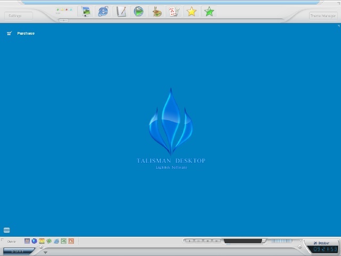
Task: Click the next track button on bottom player
Action: coord(217,241)
